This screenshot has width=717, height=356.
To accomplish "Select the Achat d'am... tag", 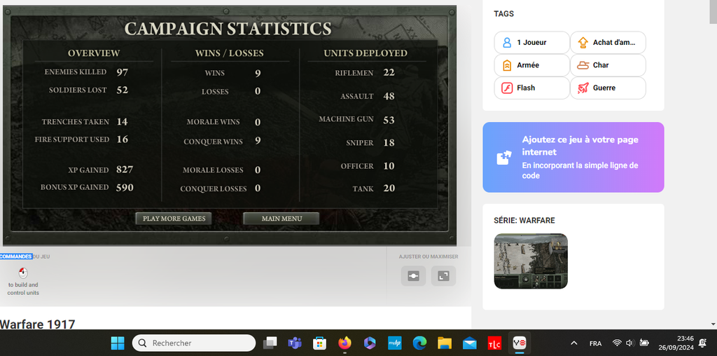I will 608,43.
